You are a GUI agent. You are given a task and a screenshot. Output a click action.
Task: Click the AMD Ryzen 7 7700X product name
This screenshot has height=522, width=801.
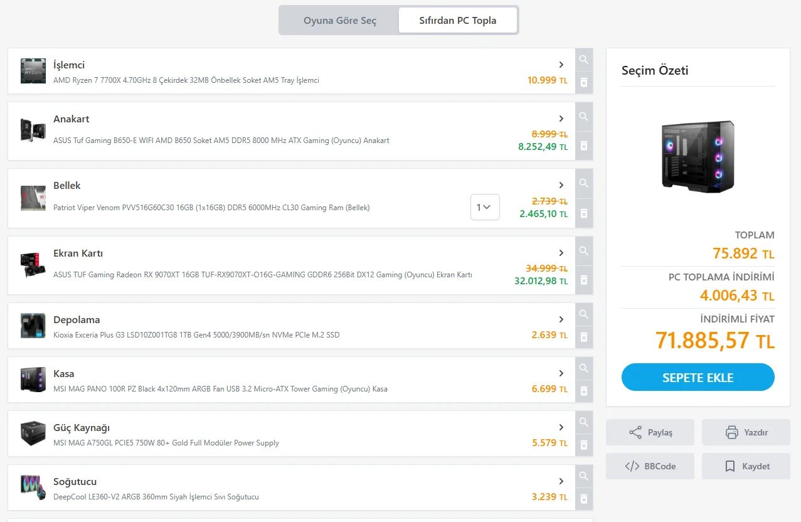click(186, 80)
